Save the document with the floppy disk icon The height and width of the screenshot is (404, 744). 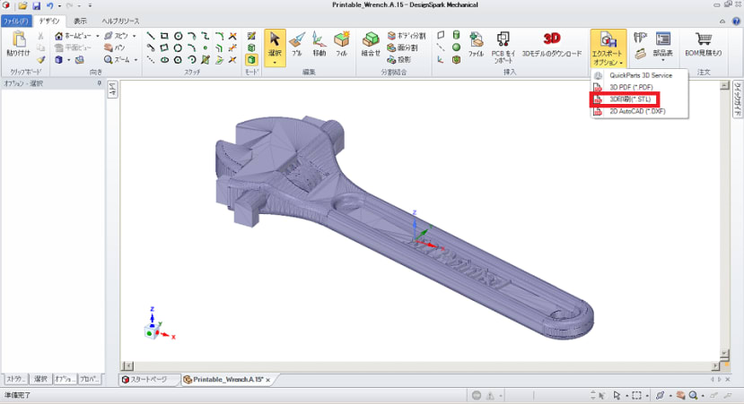[x=36, y=5]
